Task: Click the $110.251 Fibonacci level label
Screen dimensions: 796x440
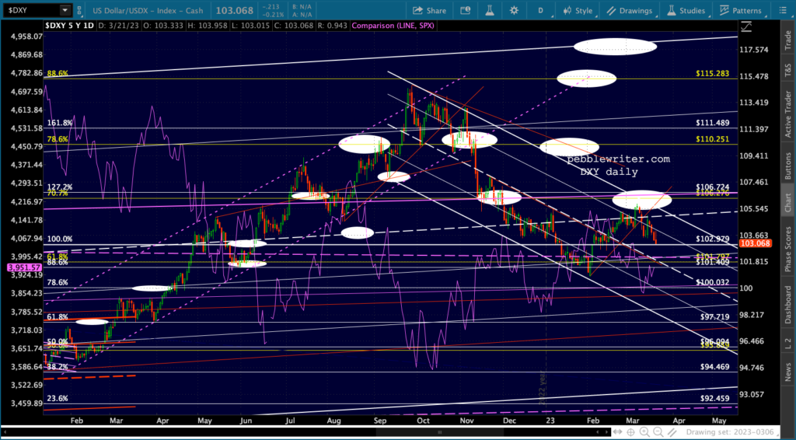Action: (x=712, y=139)
